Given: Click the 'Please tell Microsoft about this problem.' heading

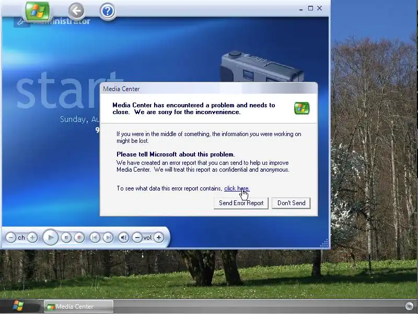Looking at the screenshot, I should tap(176, 154).
